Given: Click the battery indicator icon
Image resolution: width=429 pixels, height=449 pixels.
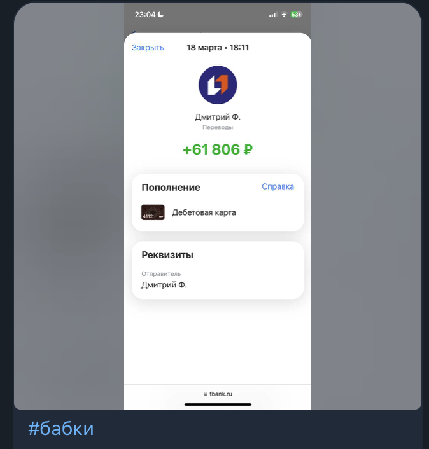Looking at the screenshot, I should 296,15.
